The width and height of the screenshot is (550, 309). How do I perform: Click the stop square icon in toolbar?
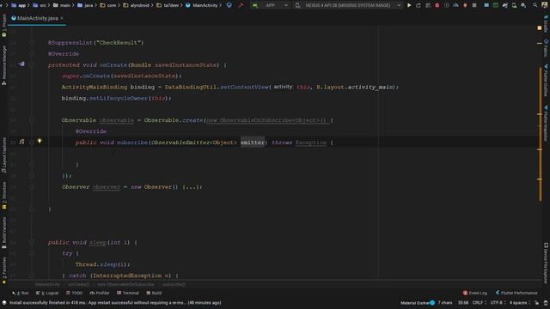click(x=474, y=5)
